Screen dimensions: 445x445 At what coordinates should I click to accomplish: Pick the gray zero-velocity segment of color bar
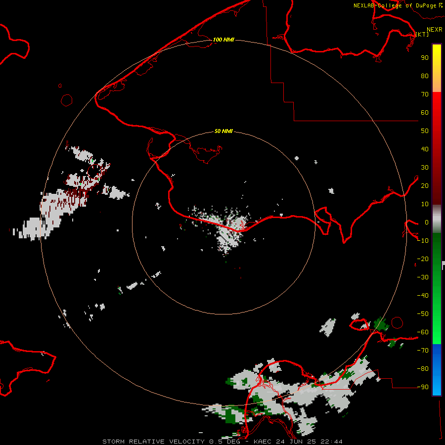[x=437, y=219]
